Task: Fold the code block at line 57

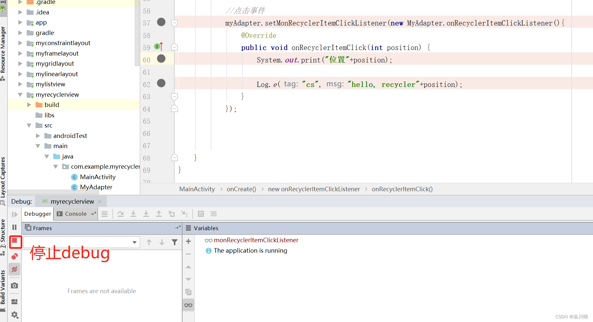Action: [x=175, y=23]
